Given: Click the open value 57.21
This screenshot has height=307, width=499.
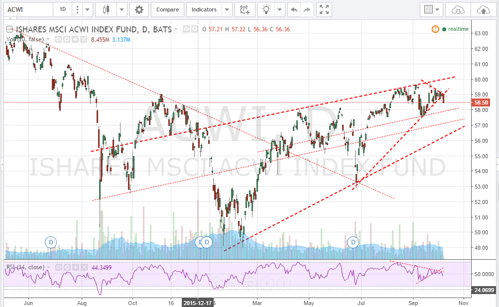Looking at the screenshot, I should point(216,29).
